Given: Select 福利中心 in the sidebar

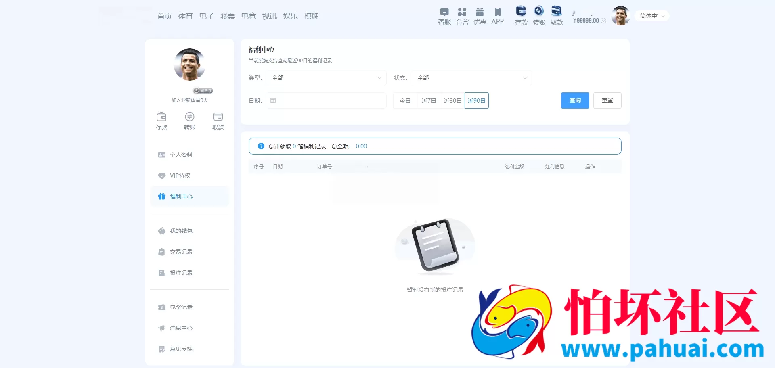Looking at the screenshot, I should (x=190, y=197).
